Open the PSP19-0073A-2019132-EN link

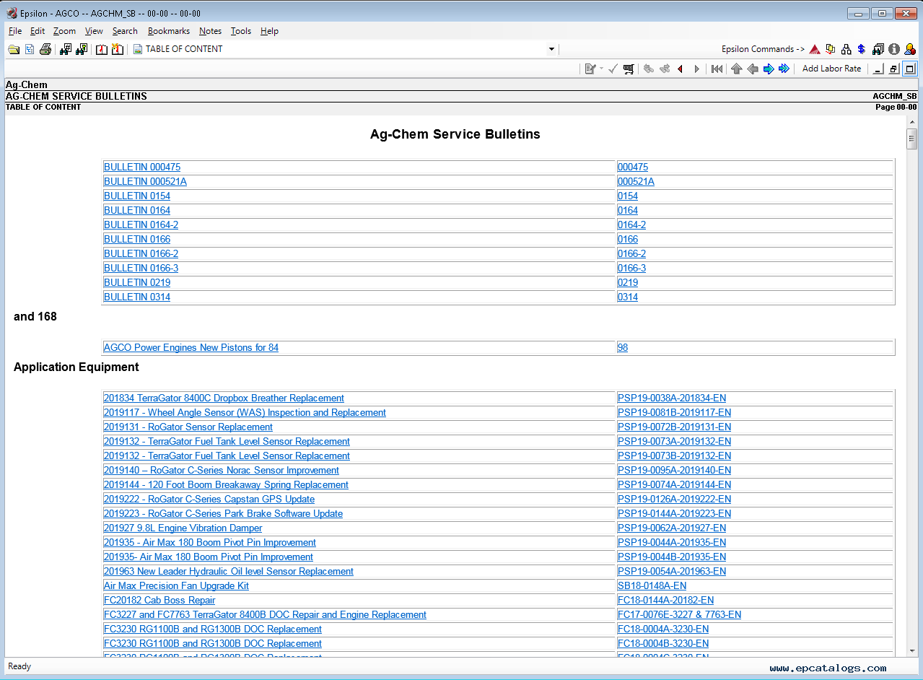tap(674, 441)
